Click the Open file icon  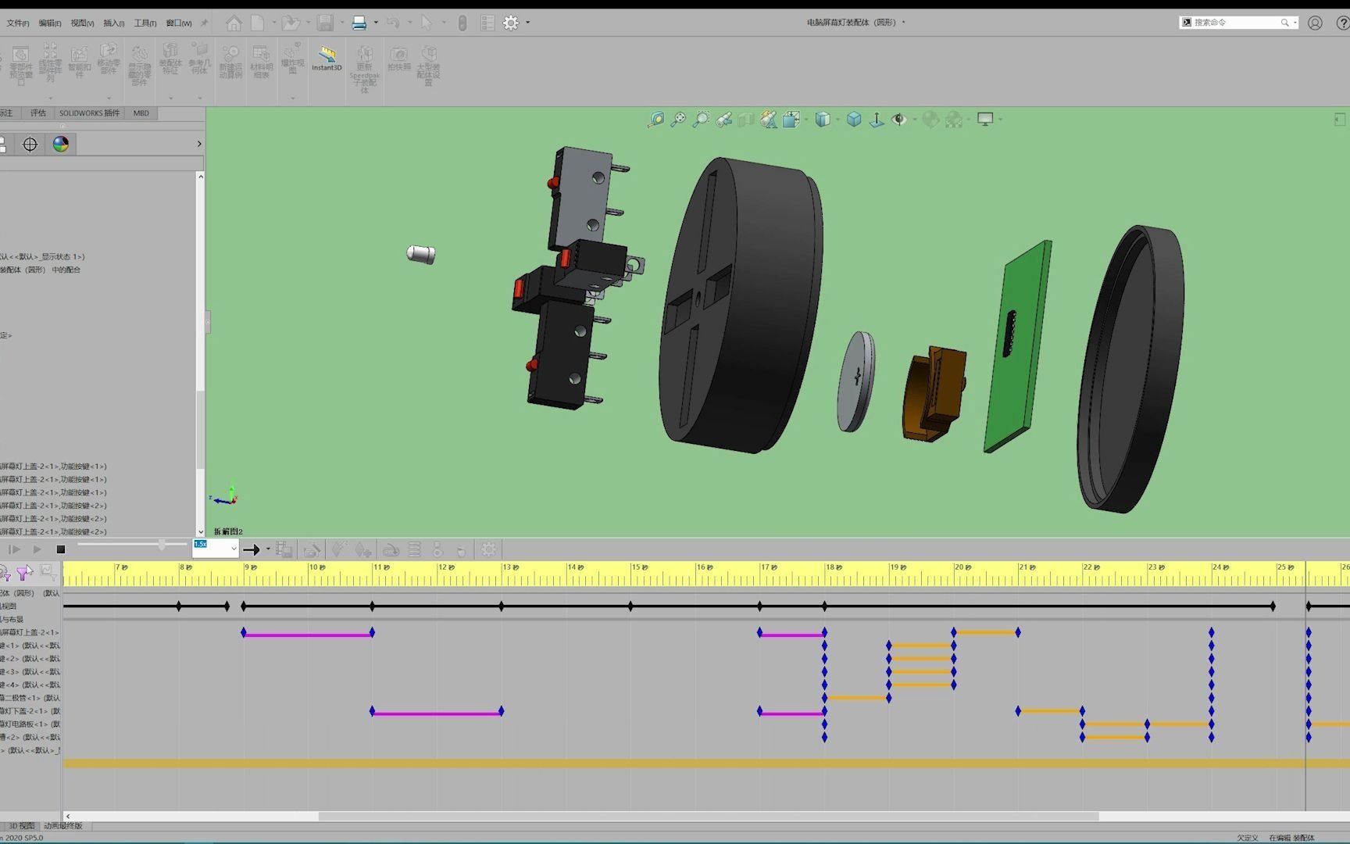click(290, 23)
